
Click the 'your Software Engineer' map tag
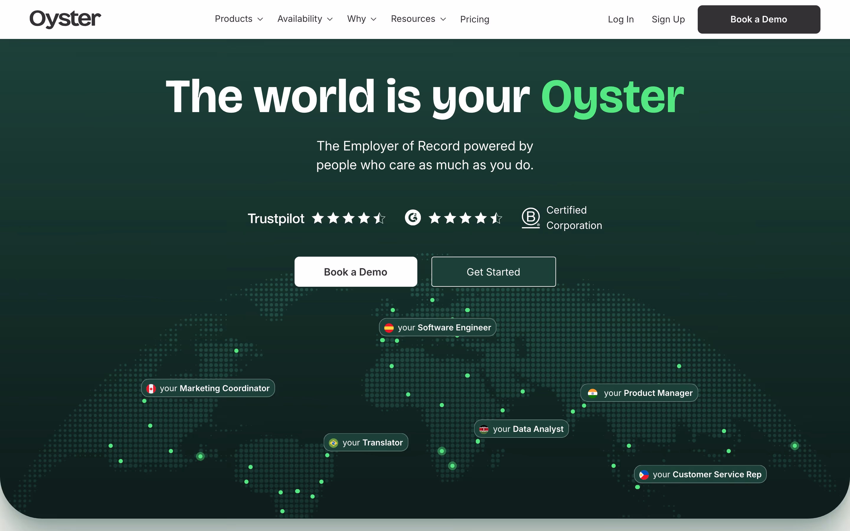[x=437, y=328]
